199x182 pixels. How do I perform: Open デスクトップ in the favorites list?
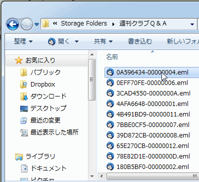(48, 108)
